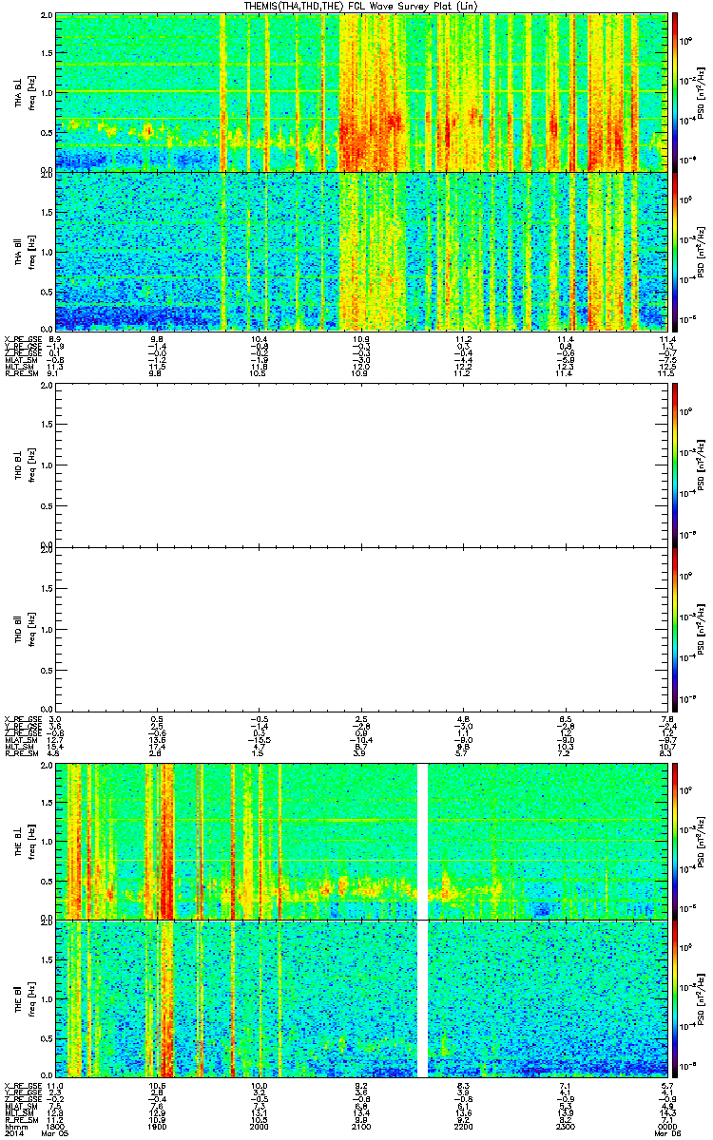Click the '1900' time label on bottom axis
Viewport: 713px width, 1140px height.
tap(158, 1127)
